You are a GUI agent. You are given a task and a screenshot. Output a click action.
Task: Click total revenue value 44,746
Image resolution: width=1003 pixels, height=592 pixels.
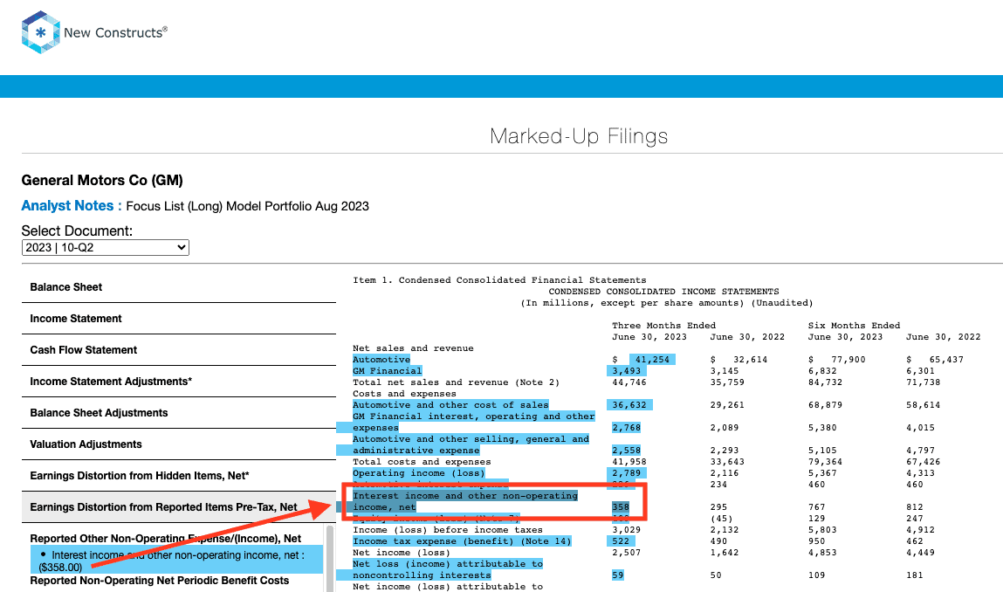(x=629, y=382)
